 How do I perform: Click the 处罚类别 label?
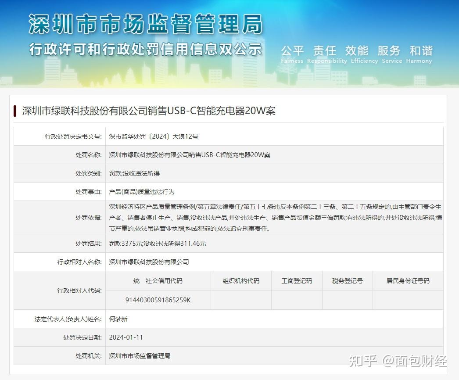88,173
